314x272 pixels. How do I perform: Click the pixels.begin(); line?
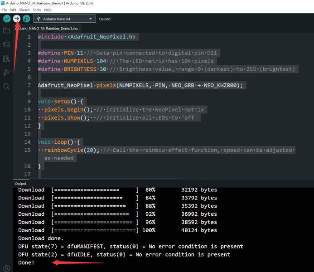pos(121,110)
